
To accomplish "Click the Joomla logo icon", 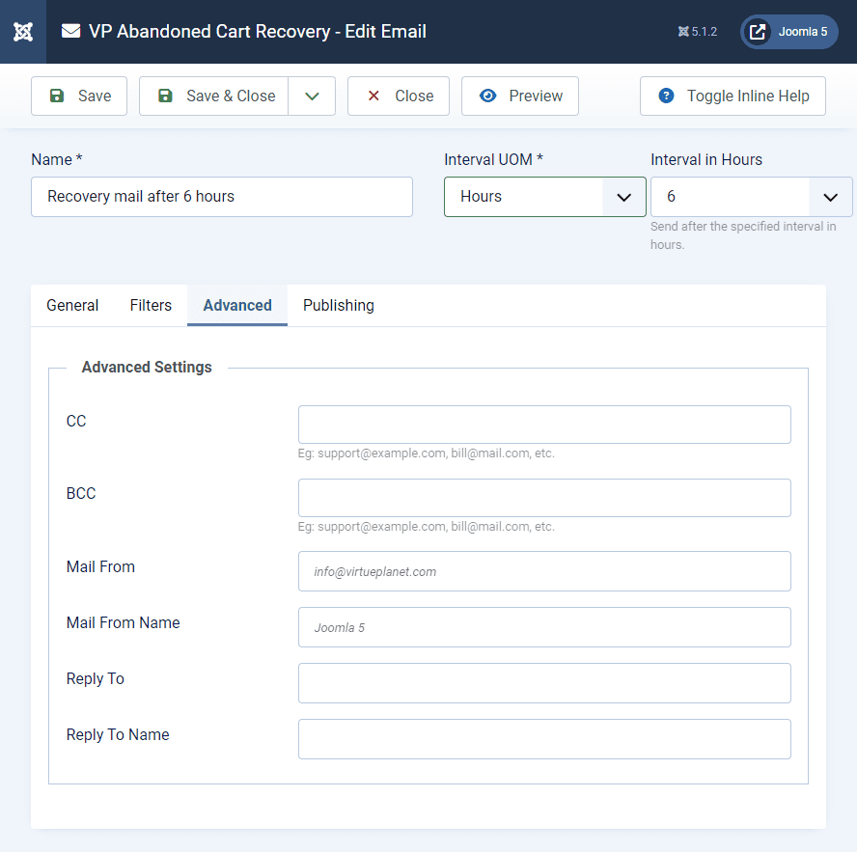I will (x=23, y=32).
